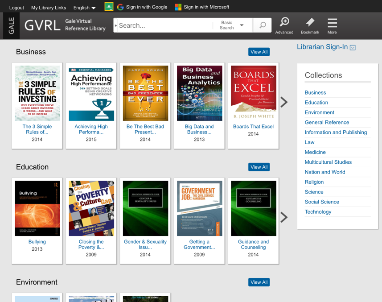This screenshot has height=302, width=382.
Task: Click 'Bullying' title link
Action: pyautogui.click(x=37, y=242)
